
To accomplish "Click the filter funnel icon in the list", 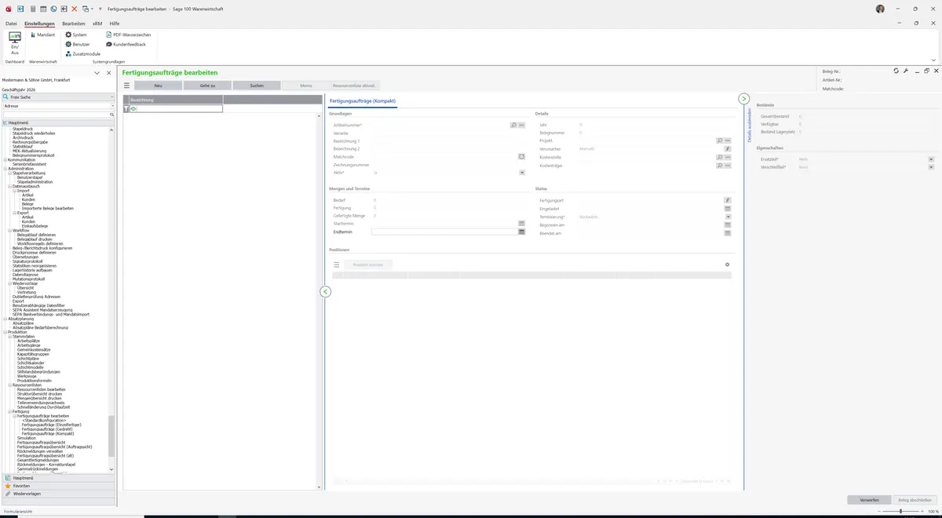I will [126, 109].
